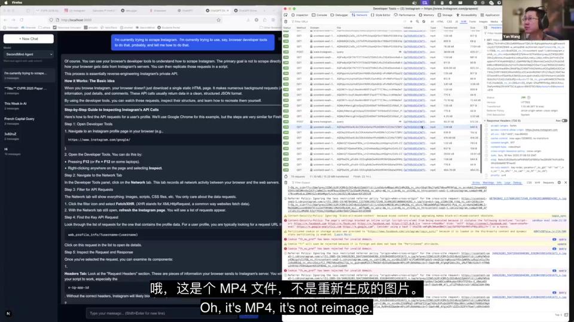Sort network list by Status column
This screenshot has height=322, width=574.
coord(288,28)
